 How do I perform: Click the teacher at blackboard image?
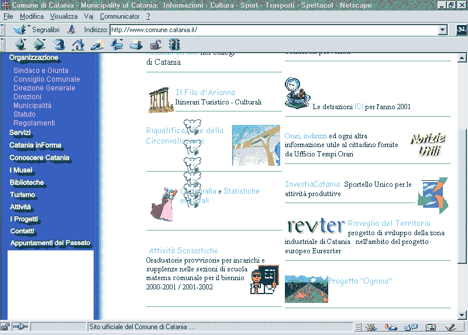tap(264, 280)
